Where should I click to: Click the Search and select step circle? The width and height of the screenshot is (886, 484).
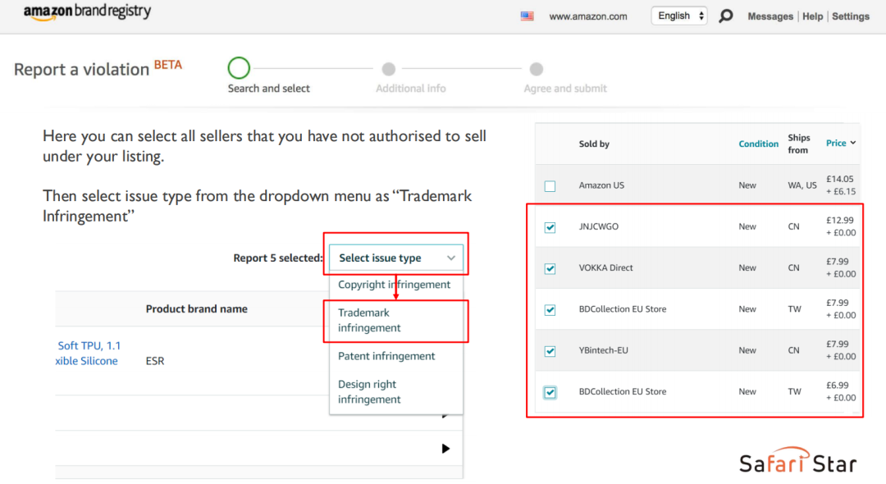239,68
